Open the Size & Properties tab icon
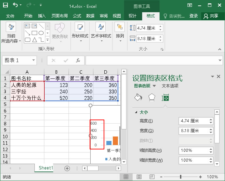This screenshot has width=225, height=181. point(165,97)
